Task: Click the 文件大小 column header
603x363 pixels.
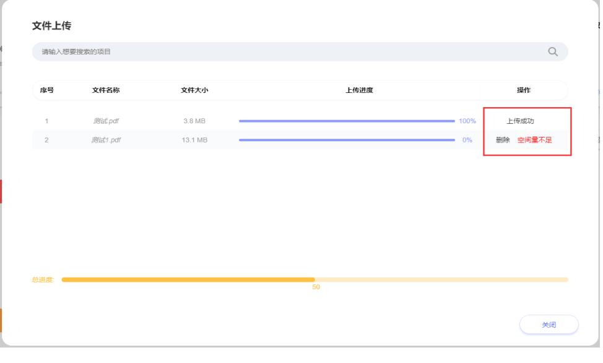Action: (194, 90)
